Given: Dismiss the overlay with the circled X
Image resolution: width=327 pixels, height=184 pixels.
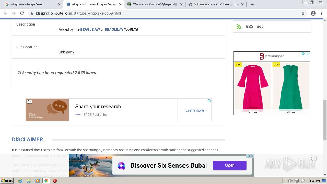Looking at the screenshot, I should click(x=314, y=158).
